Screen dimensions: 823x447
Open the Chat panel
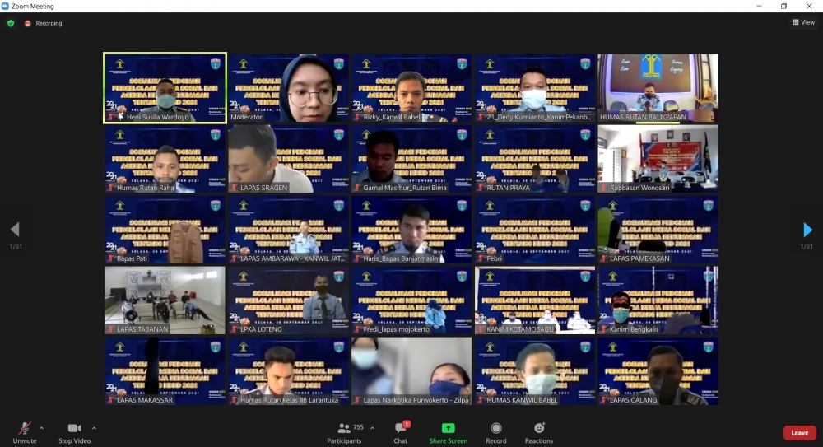pyautogui.click(x=400, y=428)
